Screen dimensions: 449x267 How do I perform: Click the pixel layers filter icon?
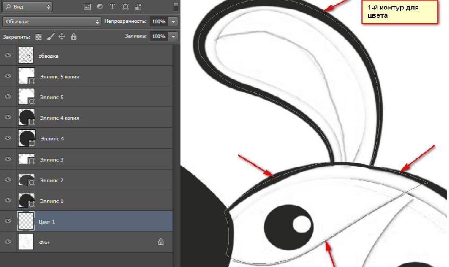87,7
